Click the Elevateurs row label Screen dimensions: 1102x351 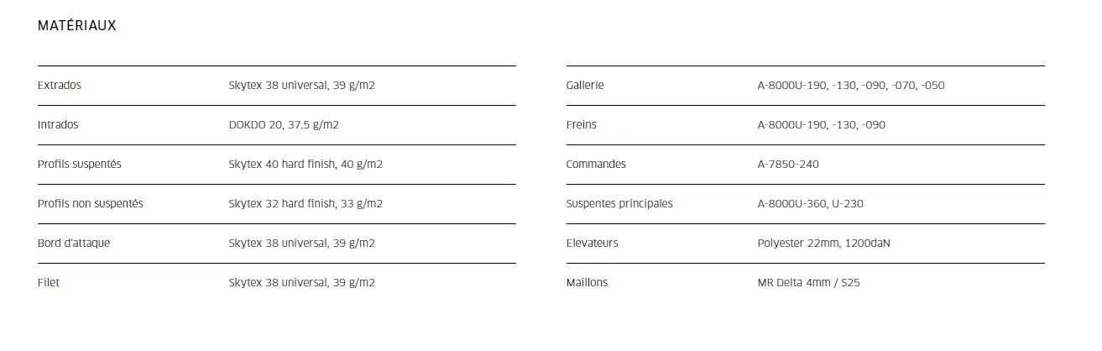click(x=593, y=244)
